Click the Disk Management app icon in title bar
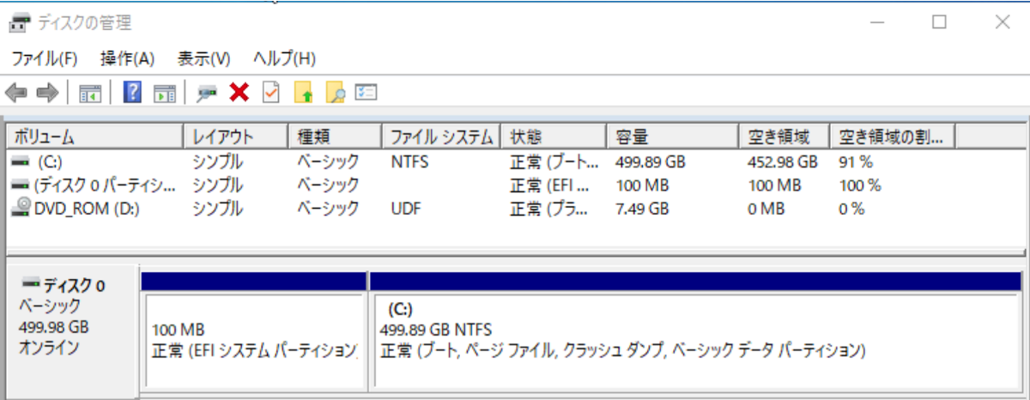The image size is (1030, 400). [20, 22]
